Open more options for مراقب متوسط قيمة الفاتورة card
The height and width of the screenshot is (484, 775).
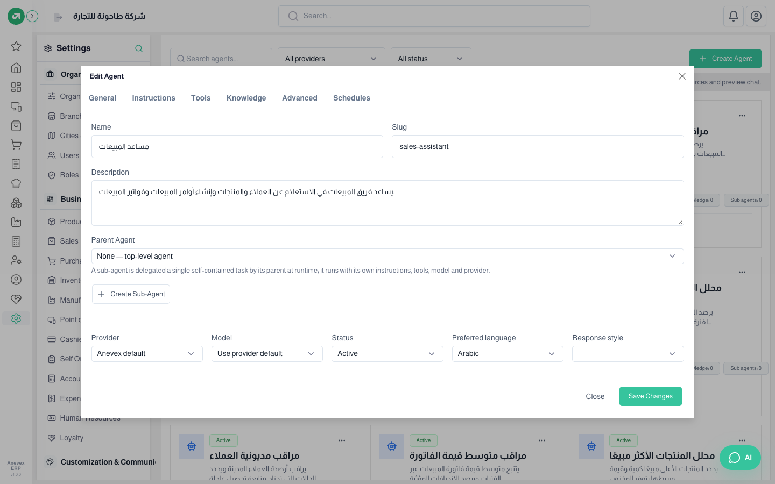[x=542, y=440]
